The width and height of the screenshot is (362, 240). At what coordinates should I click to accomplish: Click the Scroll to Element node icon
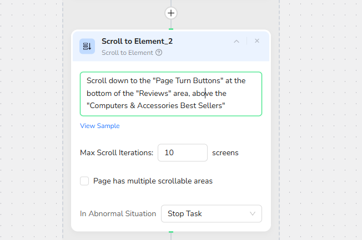(x=87, y=46)
